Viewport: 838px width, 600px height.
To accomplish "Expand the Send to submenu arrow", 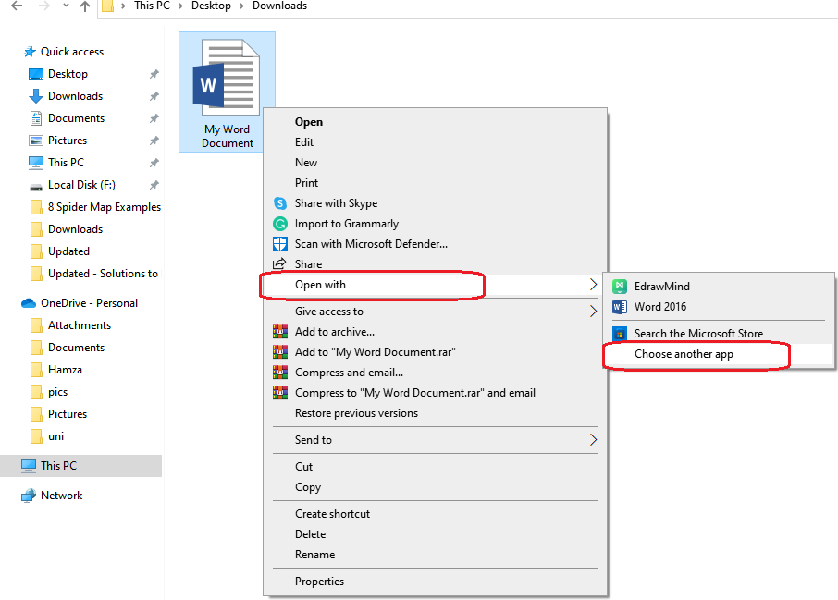I will pos(593,440).
